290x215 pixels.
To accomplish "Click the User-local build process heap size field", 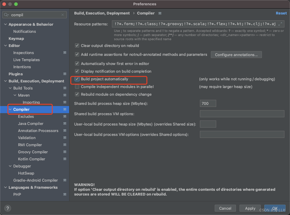I will click(x=208, y=124).
